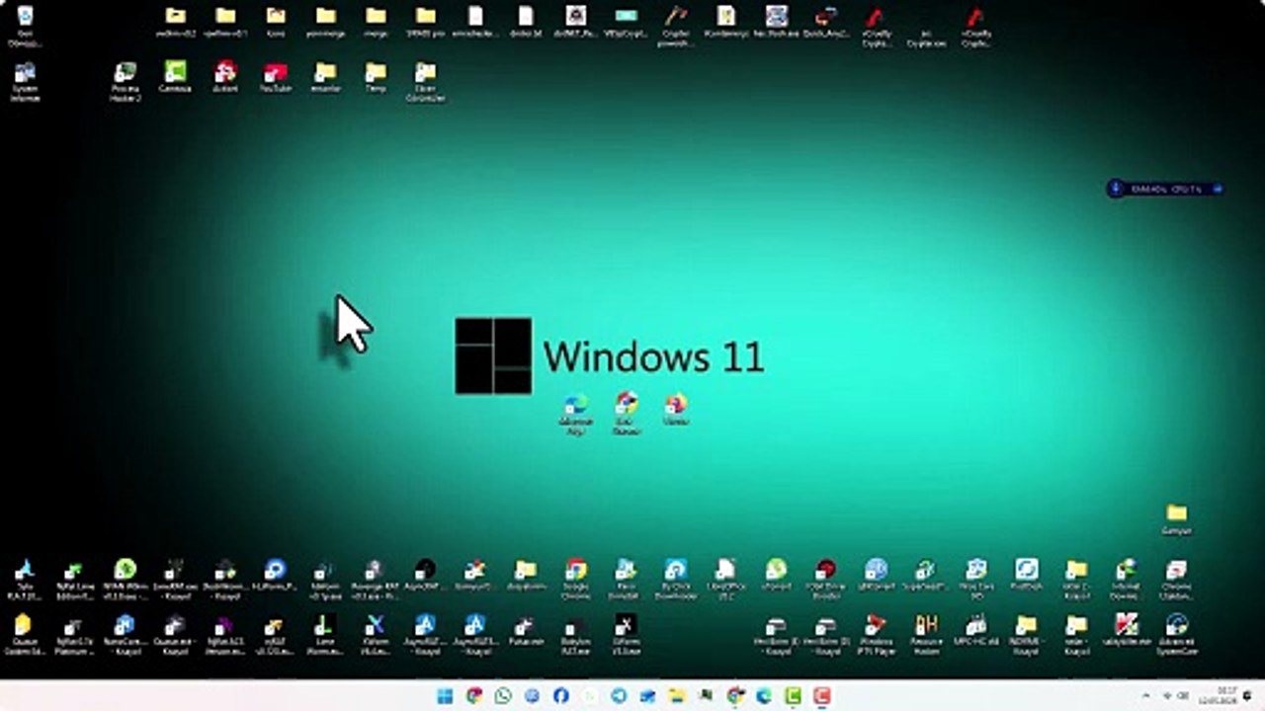This screenshot has height=711, width=1265.
Task: Select the Wireless PTV Player shortcut
Action: click(876, 635)
